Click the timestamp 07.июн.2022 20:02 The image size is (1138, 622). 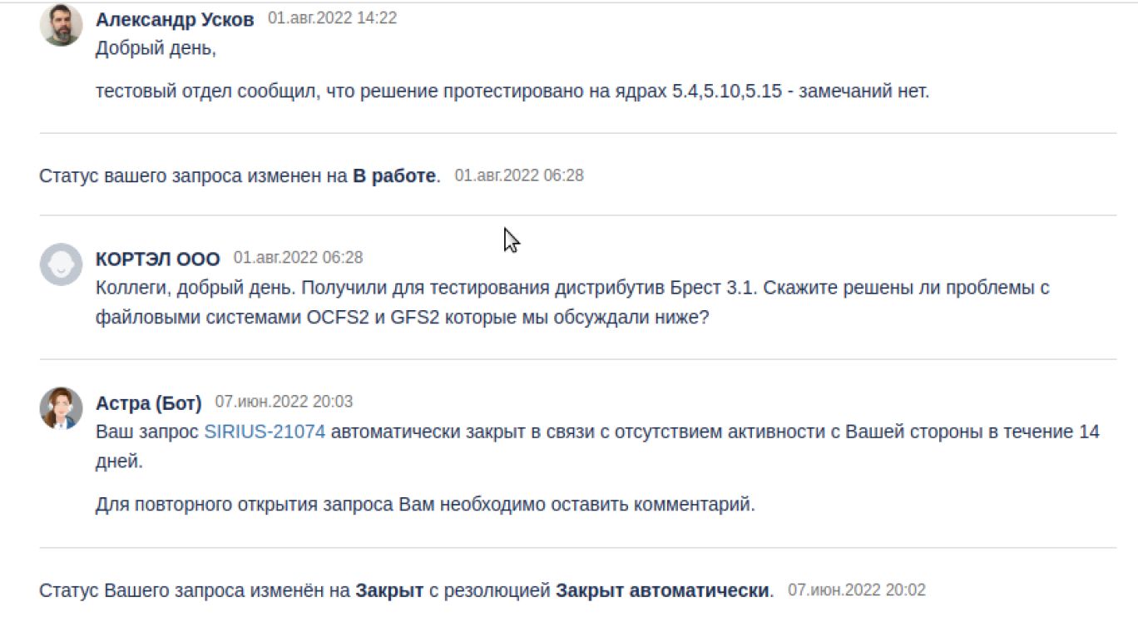click(x=856, y=590)
